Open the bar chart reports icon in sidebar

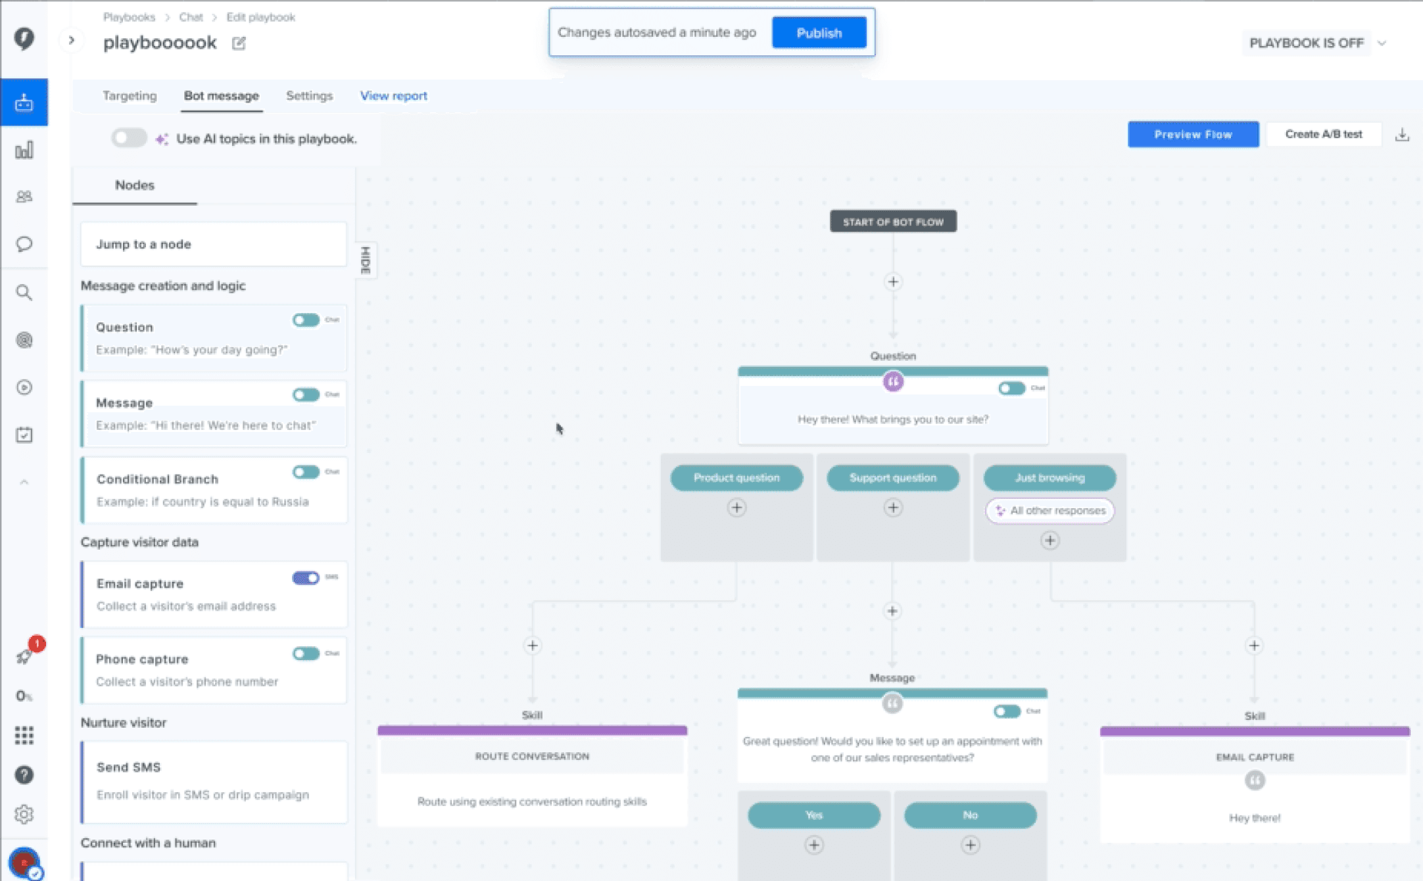click(24, 150)
